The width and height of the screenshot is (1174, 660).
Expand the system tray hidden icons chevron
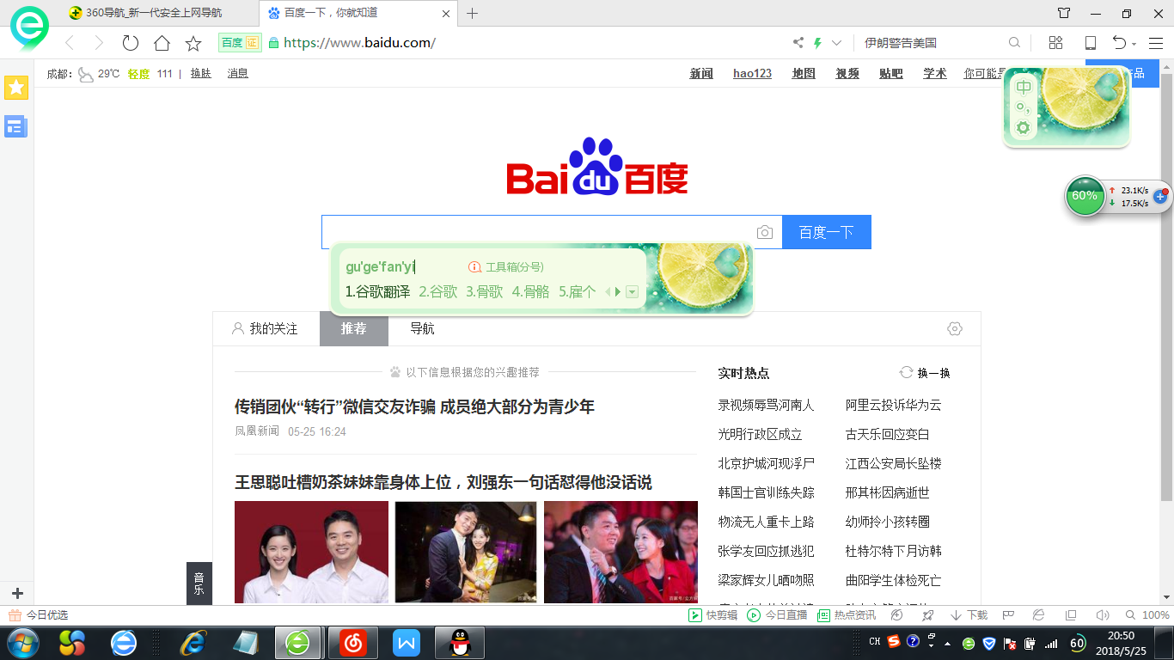coord(948,642)
